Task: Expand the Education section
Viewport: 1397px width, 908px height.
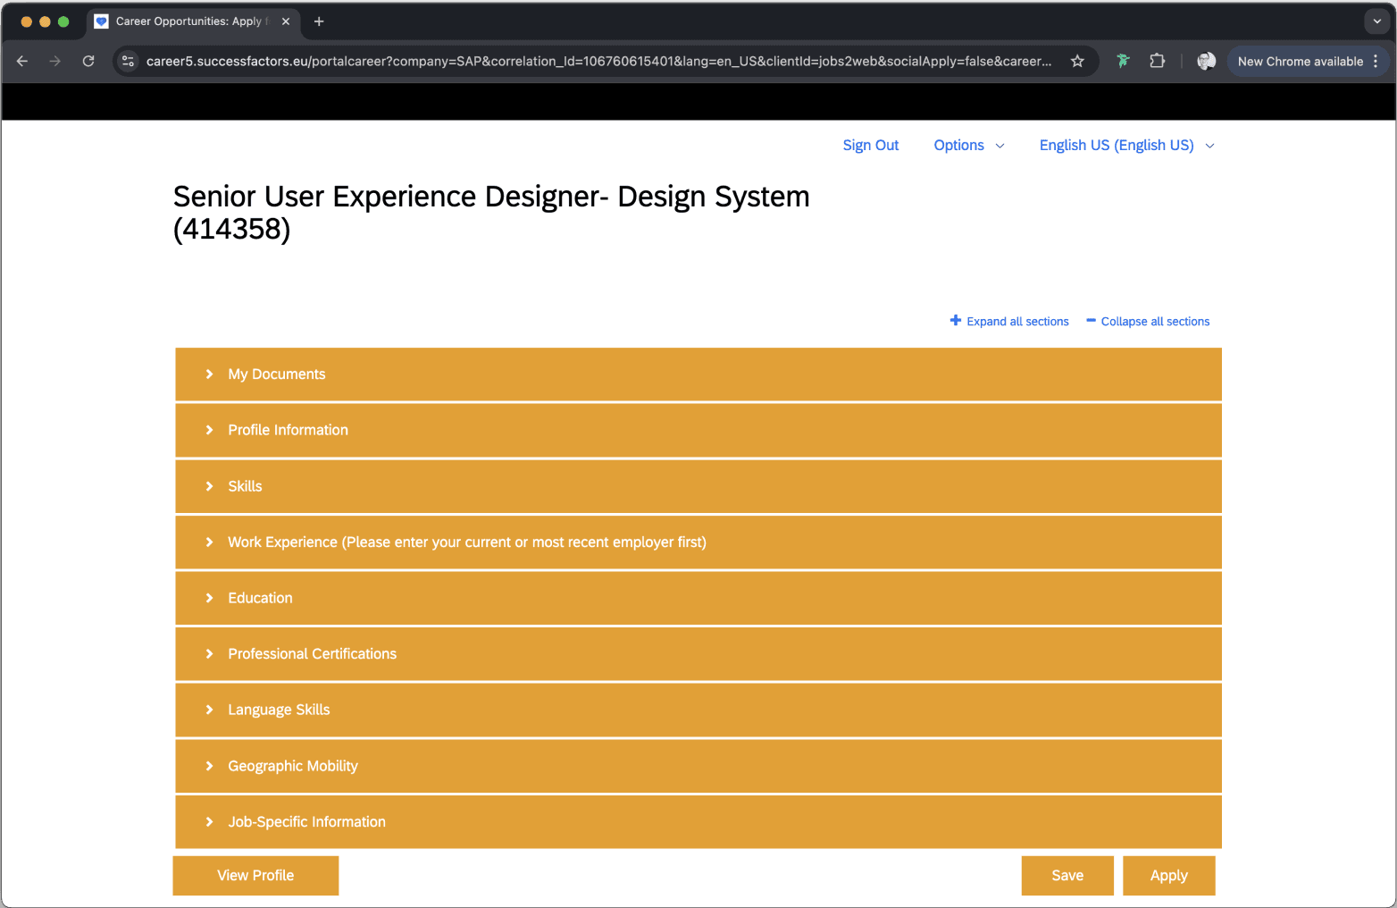Action: 260,598
